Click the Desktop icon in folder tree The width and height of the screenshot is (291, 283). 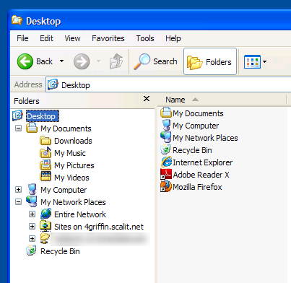17,116
